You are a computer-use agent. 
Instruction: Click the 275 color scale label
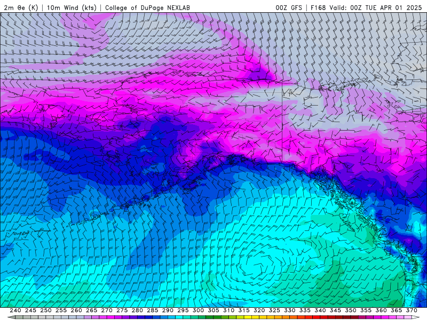point(122,310)
